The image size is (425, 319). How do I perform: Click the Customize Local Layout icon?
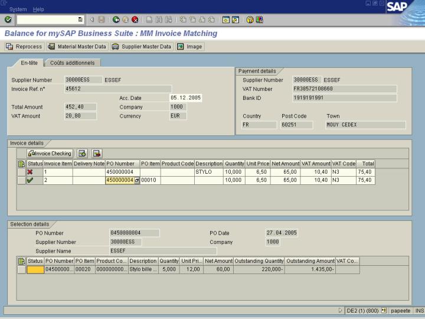tap(260, 19)
